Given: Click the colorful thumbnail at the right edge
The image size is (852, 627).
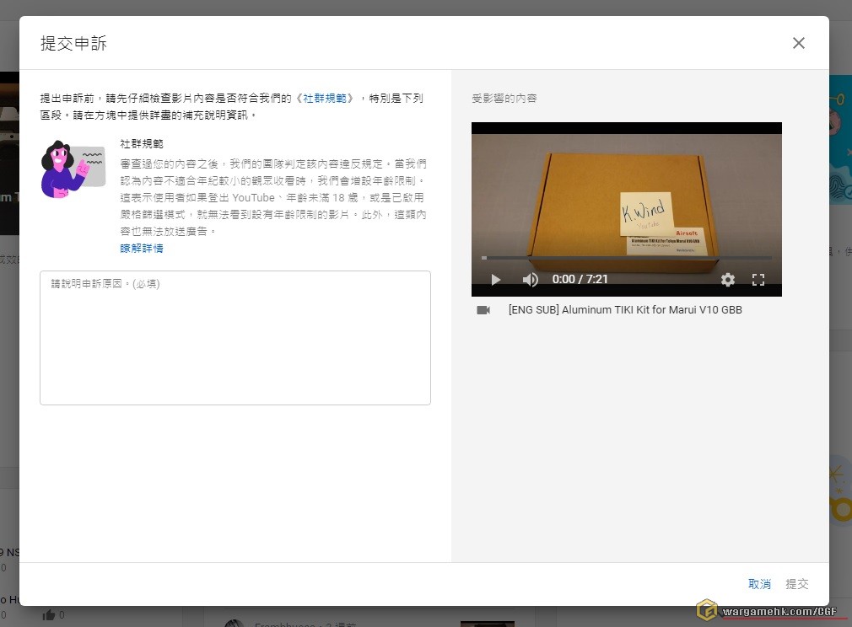Looking at the screenshot, I should click(840, 128).
